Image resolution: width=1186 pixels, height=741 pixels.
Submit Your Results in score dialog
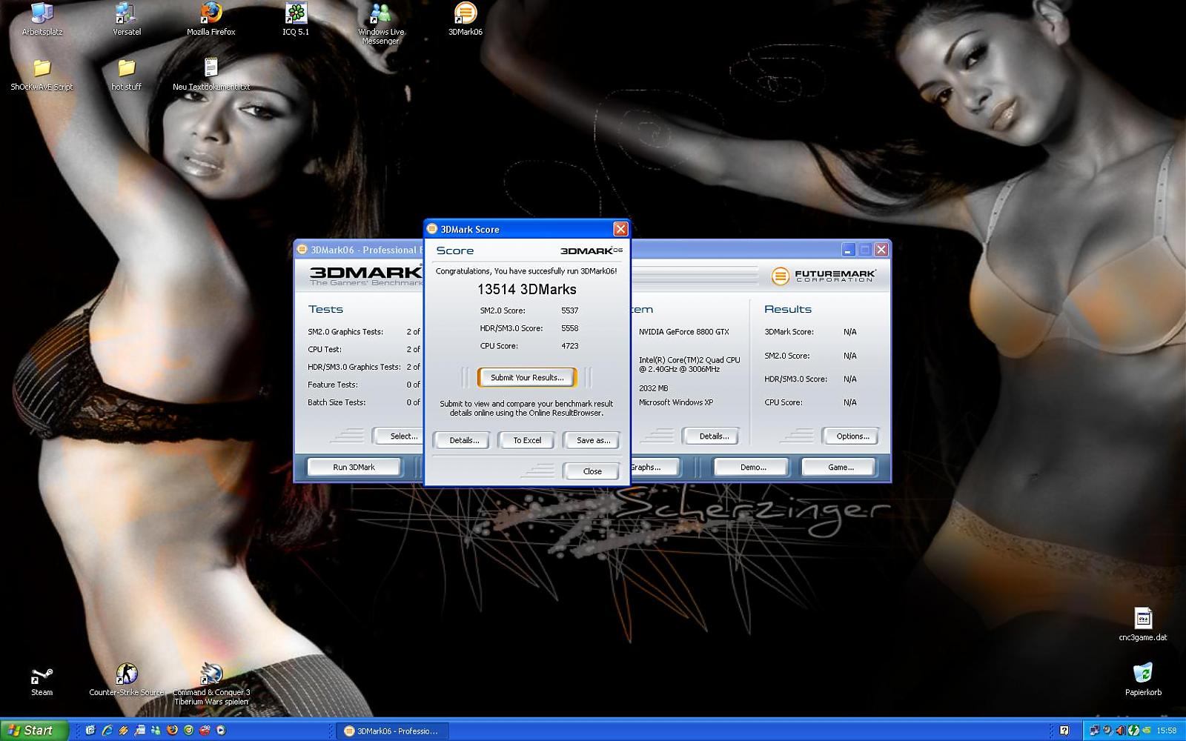(527, 377)
